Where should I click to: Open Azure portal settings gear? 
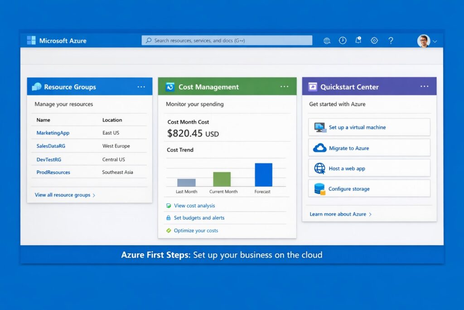(374, 40)
